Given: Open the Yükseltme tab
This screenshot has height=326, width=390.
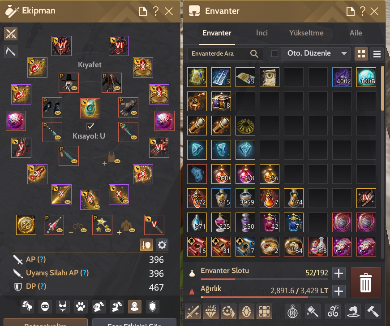Looking at the screenshot, I should click(x=306, y=33).
